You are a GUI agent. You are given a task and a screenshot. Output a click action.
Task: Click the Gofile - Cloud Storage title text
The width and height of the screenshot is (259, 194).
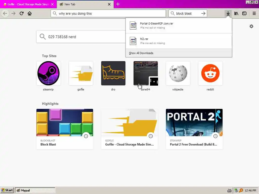click(129, 144)
